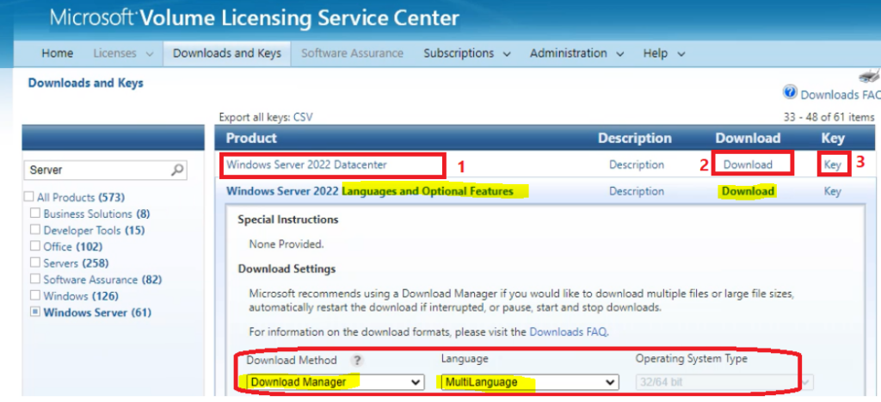The image size is (881, 402).
Task: Click the search magnifier icon
Action: point(177,170)
